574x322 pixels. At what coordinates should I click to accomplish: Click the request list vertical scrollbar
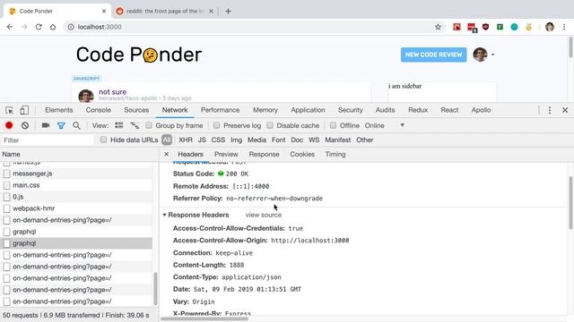click(x=155, y=288)
